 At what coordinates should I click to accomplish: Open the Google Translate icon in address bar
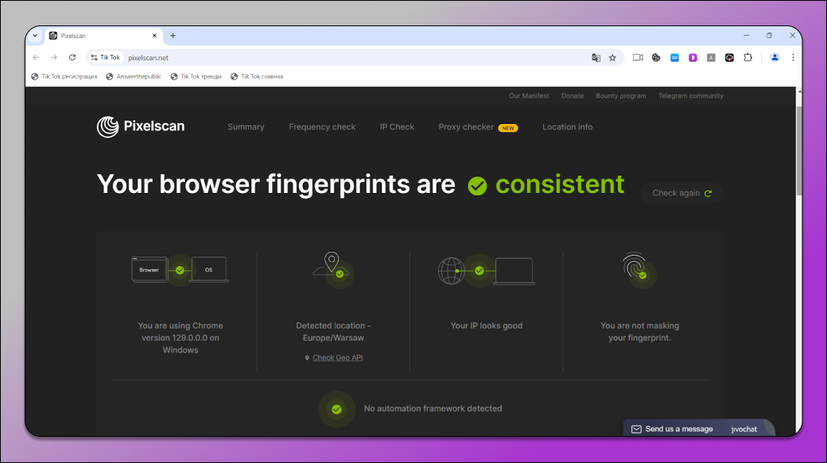(x=596, y=58)
